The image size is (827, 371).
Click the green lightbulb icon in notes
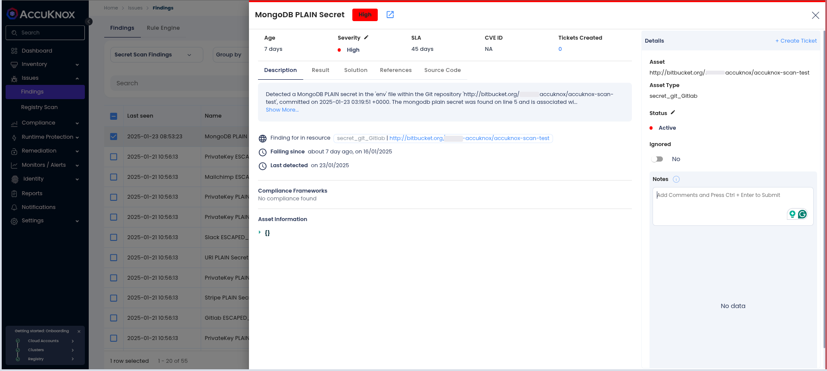click(792, 214)
